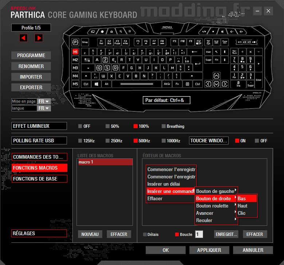The image size is (284, 265).
Task: Set polling rate to 1000Hz
Action: click(171, 141)
